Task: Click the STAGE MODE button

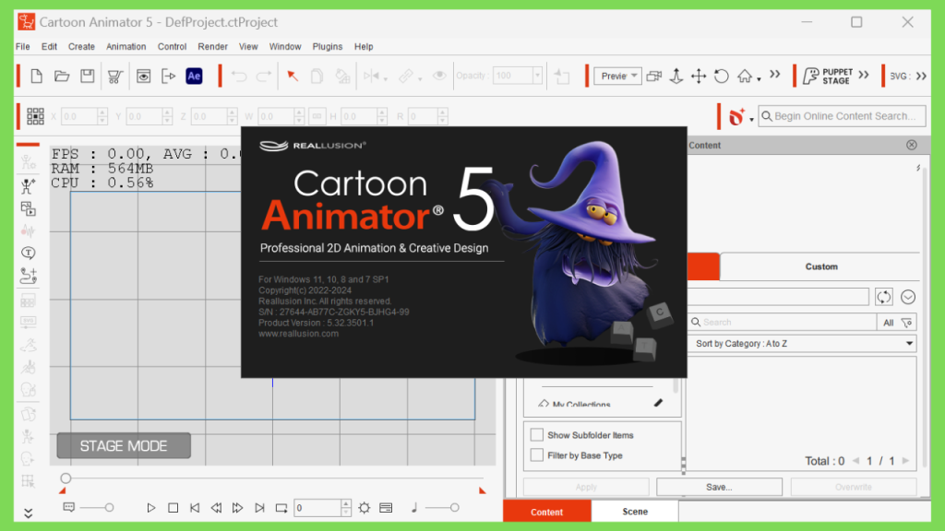Action: (124, 445)
